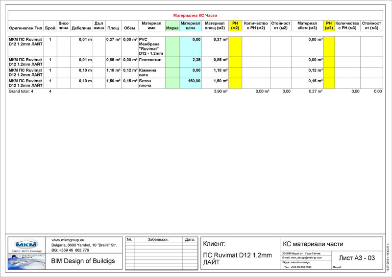The width and height of the screenshot is (392, 277).
Task: Click the 0,00 price in Каменна вата row
Action: coord(196,70)
